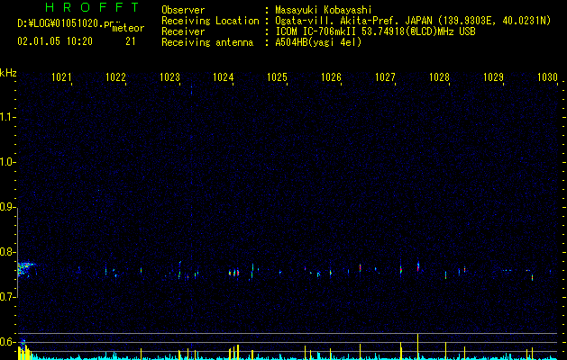Click the 'Receiver' label
This screenshot has width=567, height=360.
183,31
